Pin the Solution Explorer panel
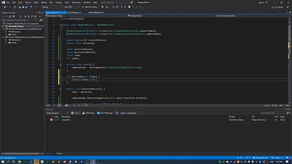292x164 pixels. pos(40,13)
